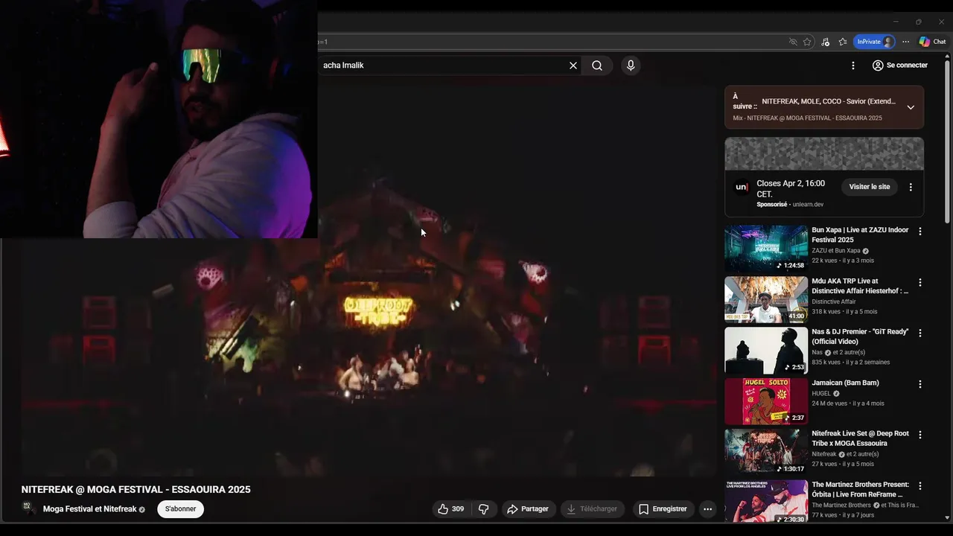The width and height of the screenshot is (953, 536).
Task: Open Jamaican (Bam Bam) video thumbnail
Action: click(766, 401)
